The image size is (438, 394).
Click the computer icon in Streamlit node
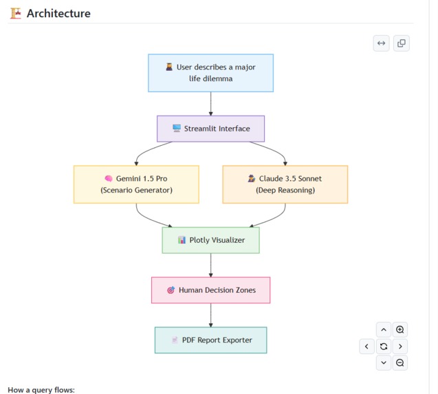[177, 129]
